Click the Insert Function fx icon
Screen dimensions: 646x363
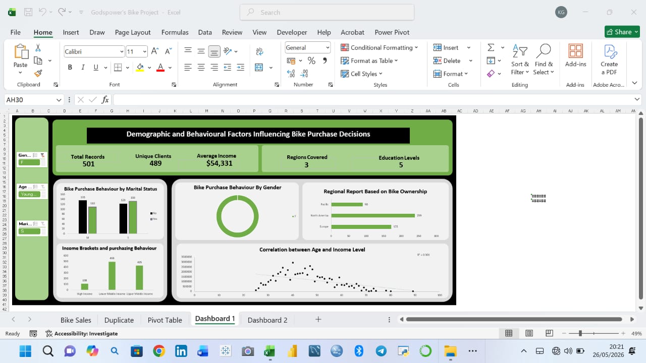click(x=105, y=100)
